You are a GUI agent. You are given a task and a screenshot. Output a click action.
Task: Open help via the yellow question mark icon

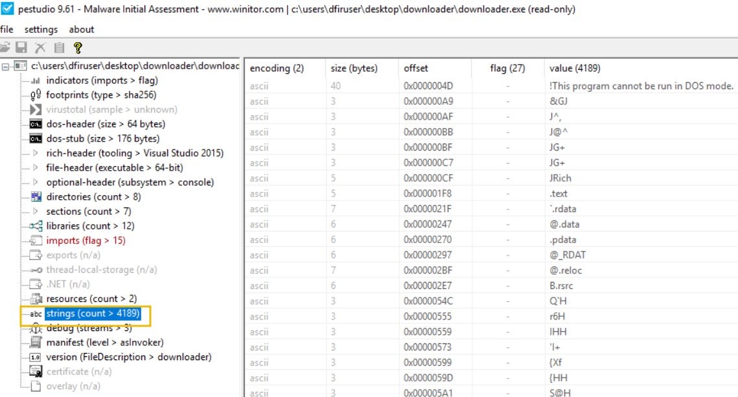click(x=78, y=47)
